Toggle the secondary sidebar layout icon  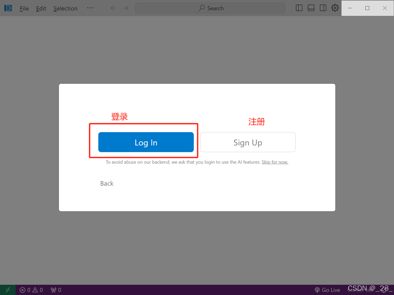(x=323, y=8)
